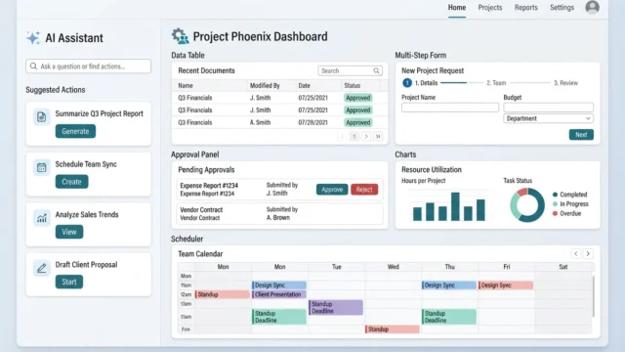Click the In Progress legend dot
This screenshot has height=352, width=625.
[x=555, y=204]
